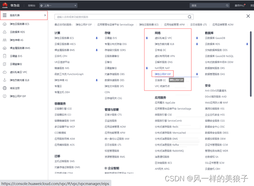Open 虚拟专用网络 VPN under 网络
254x186 pixels.
pyautogui.click(x=165, y=56)
